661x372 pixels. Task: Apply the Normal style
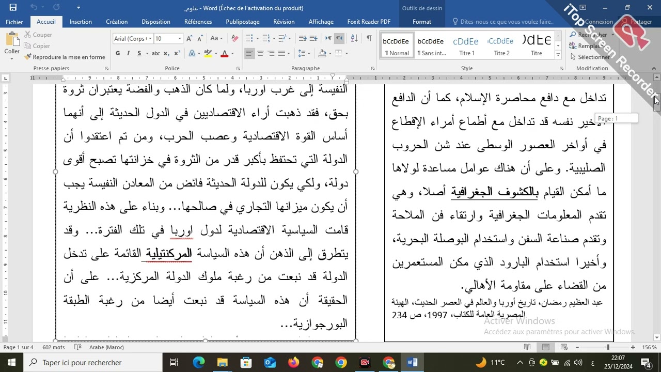pyautogui.click(x=397, y=45)
